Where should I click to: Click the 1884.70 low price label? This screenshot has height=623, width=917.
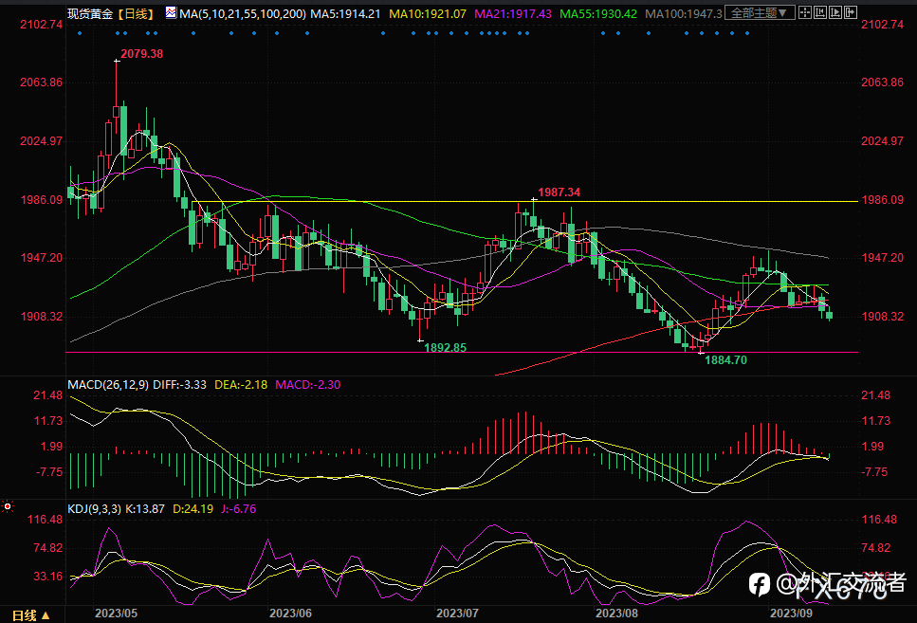pyautogui.click(x=725, y=360)
